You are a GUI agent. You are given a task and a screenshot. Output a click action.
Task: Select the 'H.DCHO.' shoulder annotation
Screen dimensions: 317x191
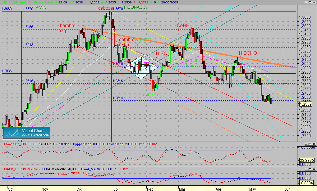pyautogui.click(x=248, y=53)
